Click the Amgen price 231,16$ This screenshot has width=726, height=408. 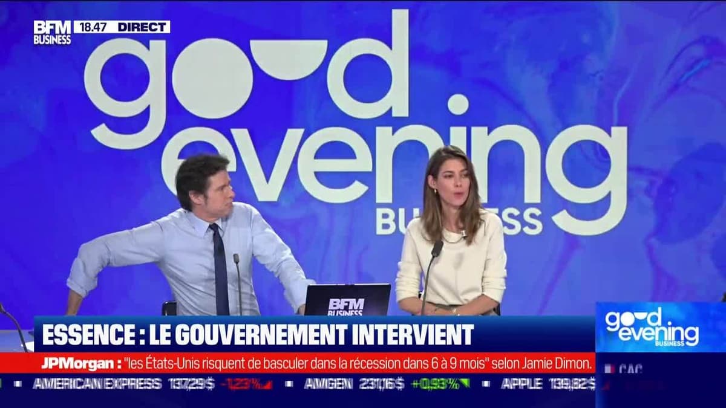pyautogui.click(x=381, y=384)
